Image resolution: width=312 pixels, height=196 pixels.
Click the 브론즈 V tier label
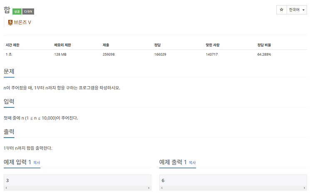click(22, 22)
